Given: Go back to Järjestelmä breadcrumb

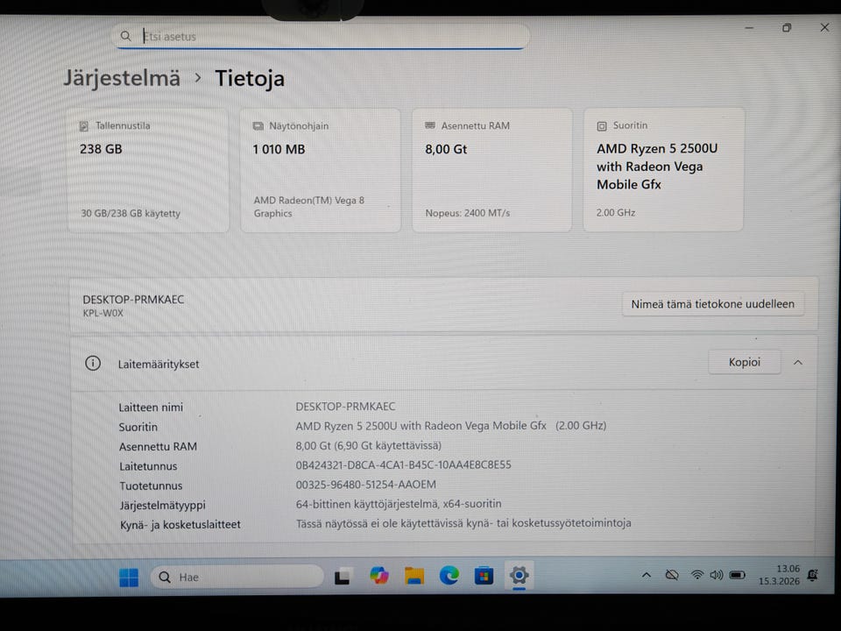Looking at the screenshot, I should (x=122, y=78).
